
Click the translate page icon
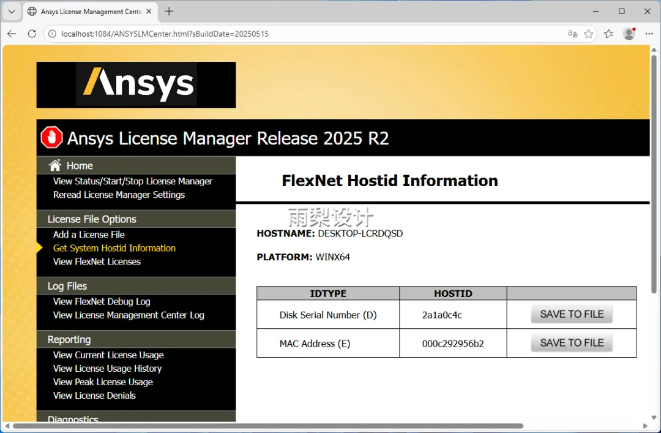click(x=572, y=34)
